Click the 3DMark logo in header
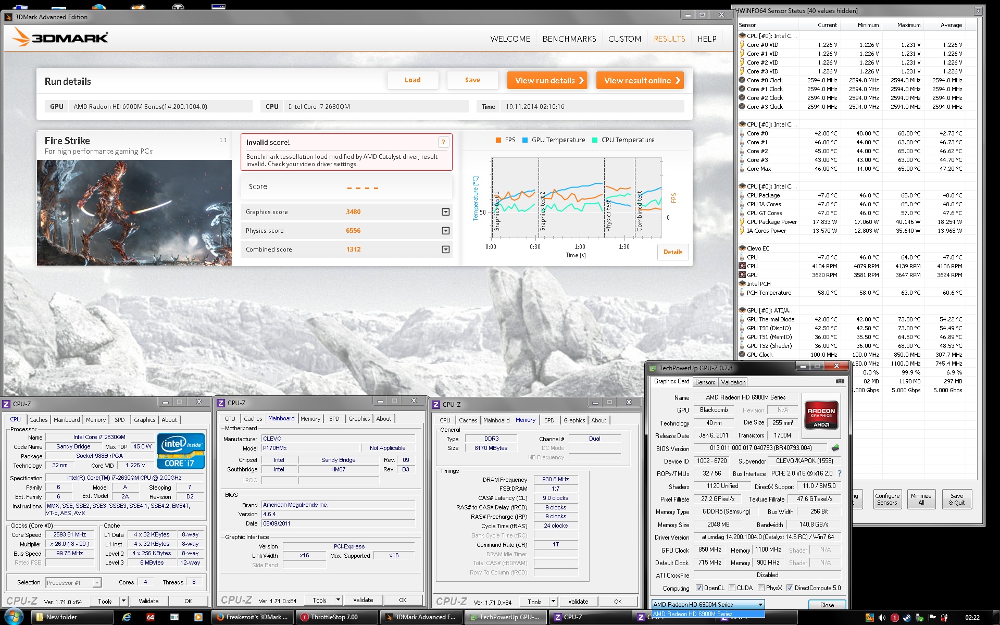The width and height of the screenshot is (1000, 625). pos(60,37)
